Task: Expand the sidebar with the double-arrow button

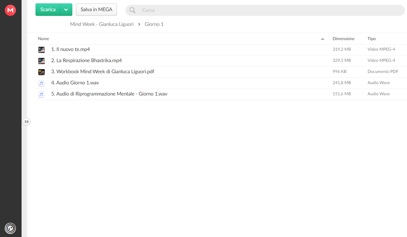Action: coord(27,122)
